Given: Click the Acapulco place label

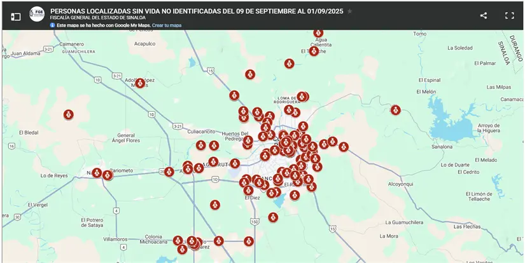Looking at the screenshot, I should click(x=144, y=44).
